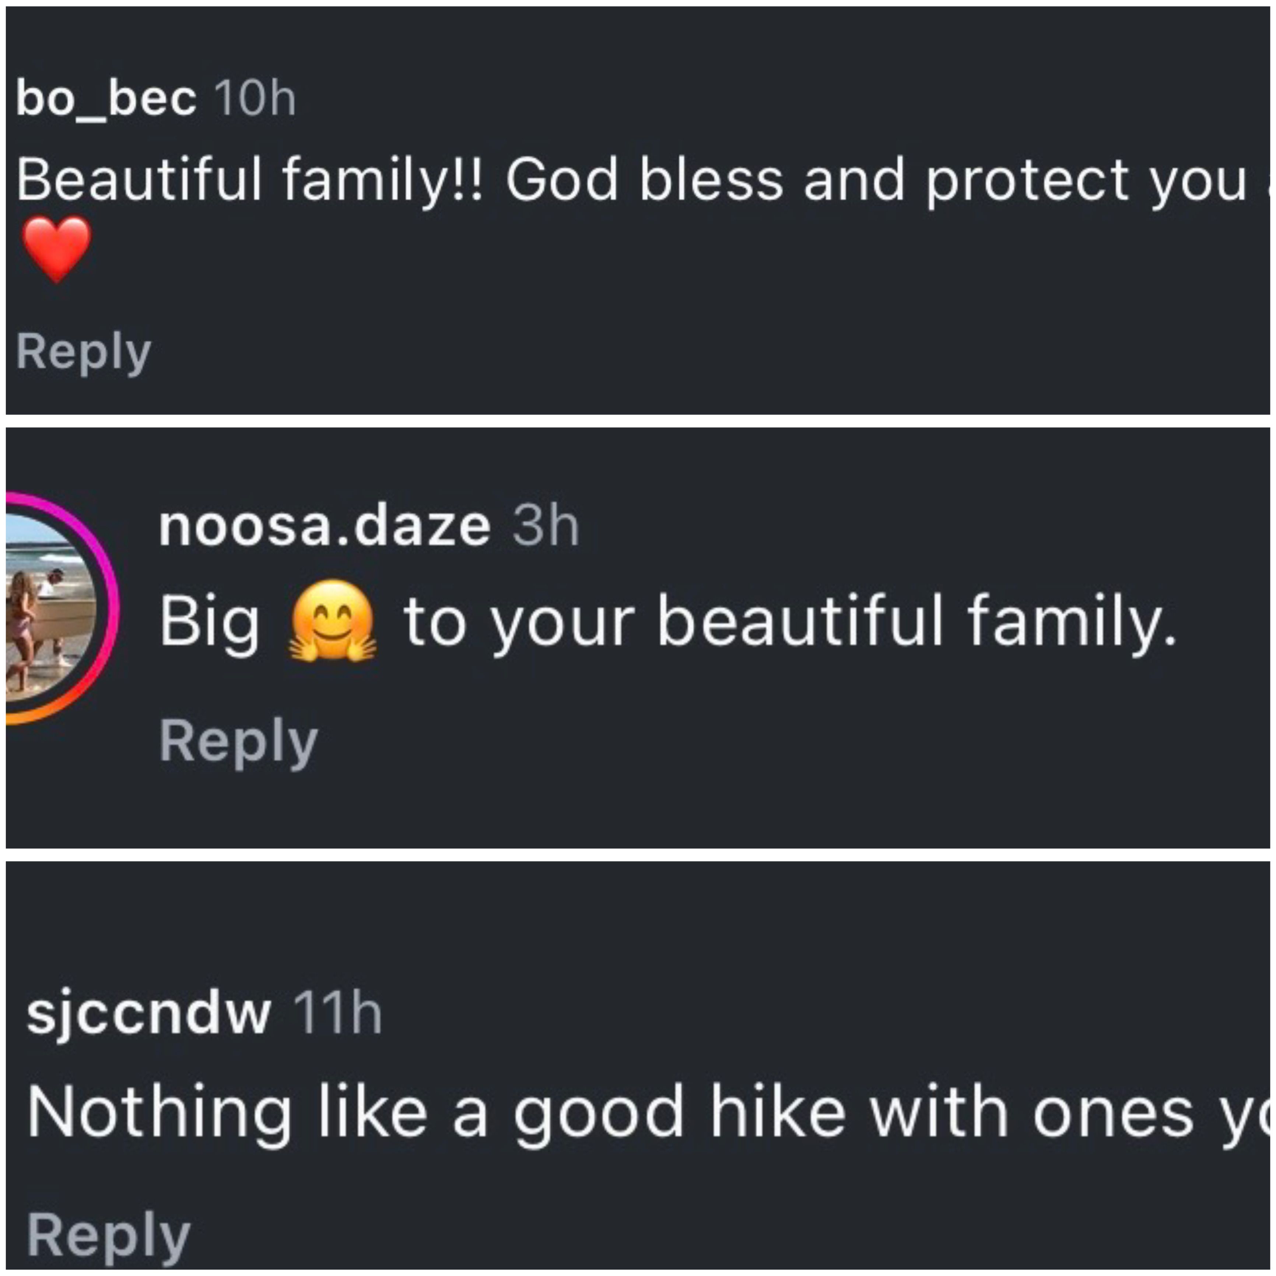Click the hugging face emoji
Image resolution: width=1276 pixels, height=1276 pixels.
[332, 621]
